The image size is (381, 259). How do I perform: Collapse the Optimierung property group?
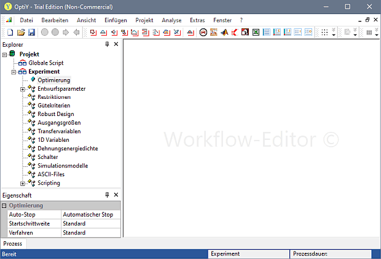click(4, 206)
